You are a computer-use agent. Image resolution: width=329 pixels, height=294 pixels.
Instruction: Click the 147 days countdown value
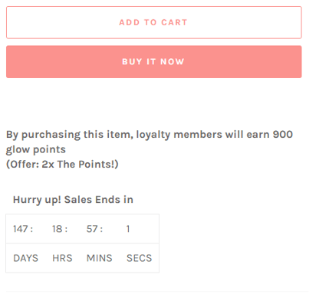click(21, 229)
